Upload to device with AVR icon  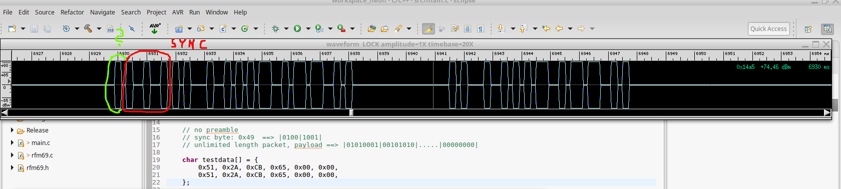tap(155, 28)
